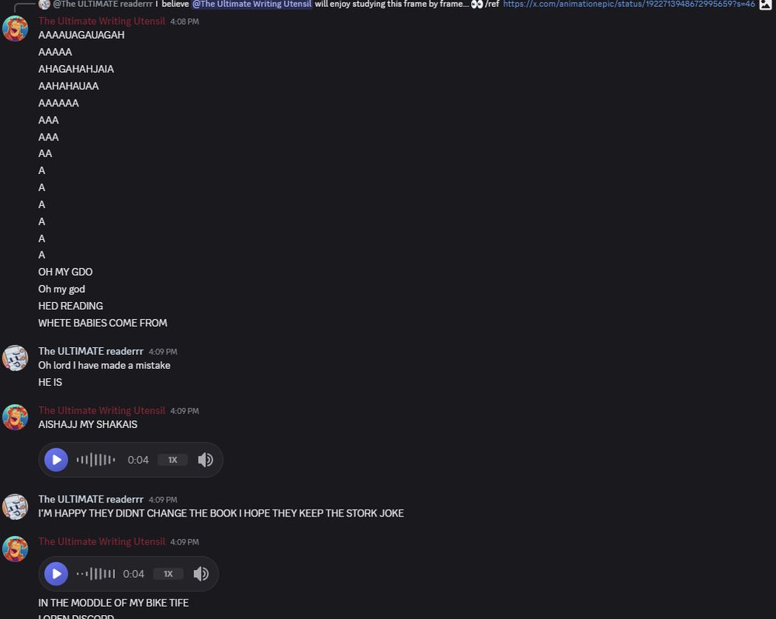
Task: Seek in the second voice message's waveform
Action: [95, 574]
